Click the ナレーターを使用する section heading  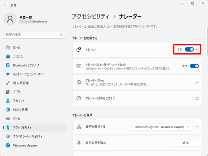(85, 38)
